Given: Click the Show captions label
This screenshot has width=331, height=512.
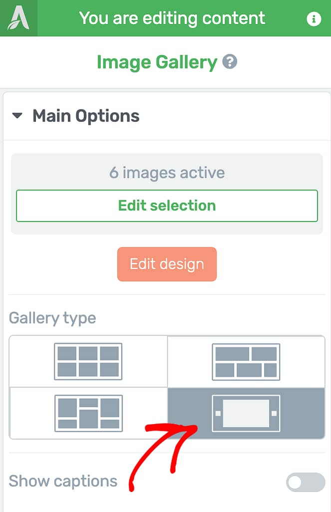Looking at the screenshot, I should click(x=63, y=481).
